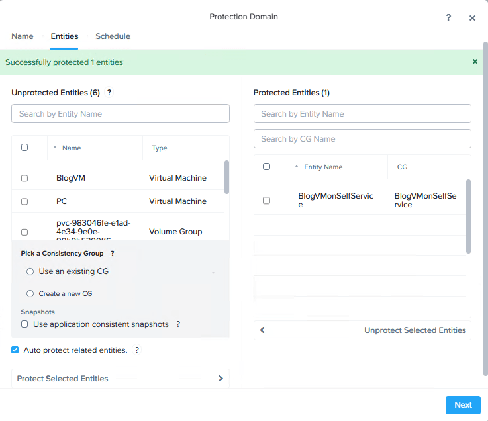Switch to the Entities tab

tap(64, 36)
